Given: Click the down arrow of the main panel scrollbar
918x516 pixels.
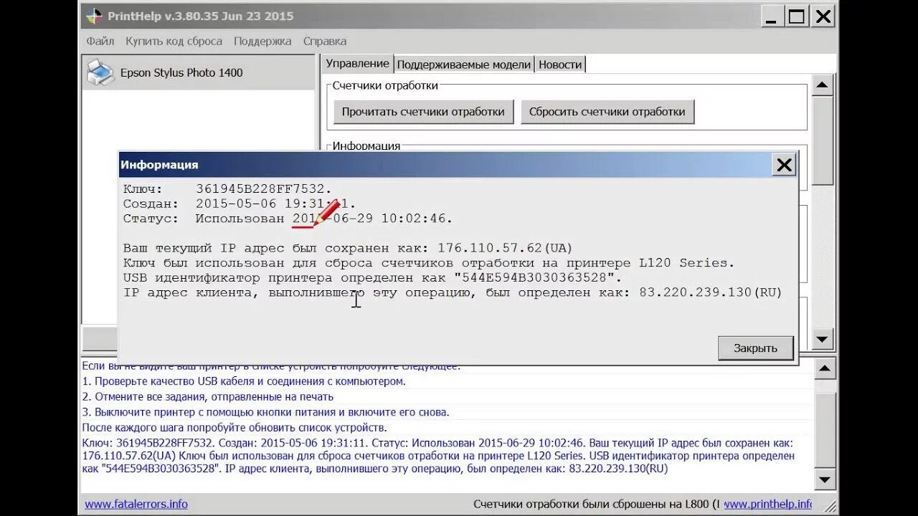Looking at the screenshot, I should (823, 338).
